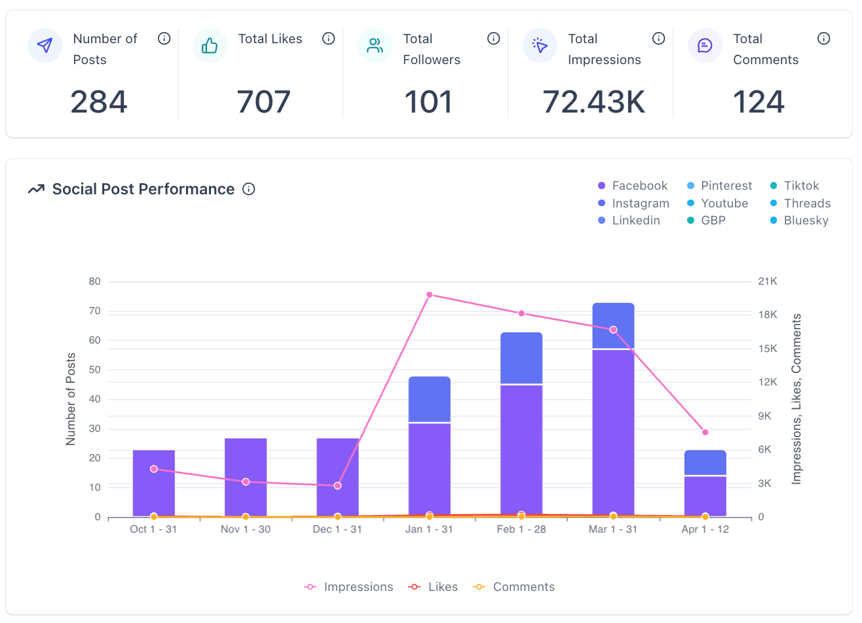Click the Dec 1 - 31 bar
This screenshot has height=623, width=862.
pyautogui.click(x=337, y=478)
